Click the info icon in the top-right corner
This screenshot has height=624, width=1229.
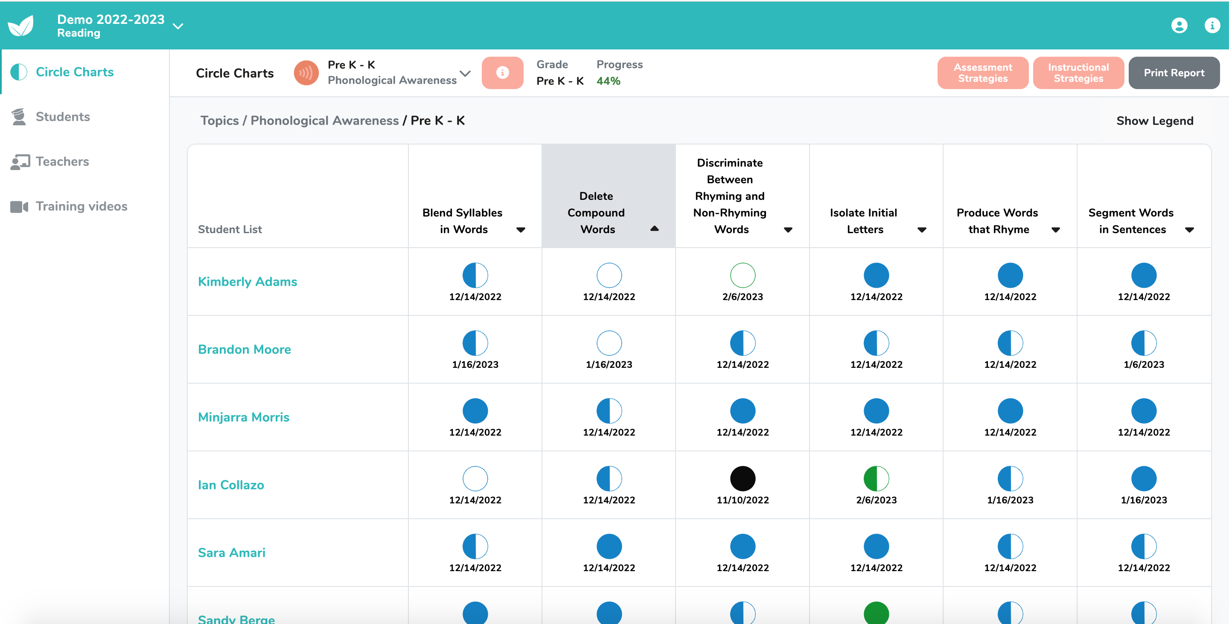(1212, 25)
